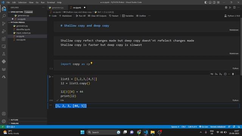This screenshot has width=242, height=136.
Task: Open identifier.ipynb in file tree
Action: [23, 29]
